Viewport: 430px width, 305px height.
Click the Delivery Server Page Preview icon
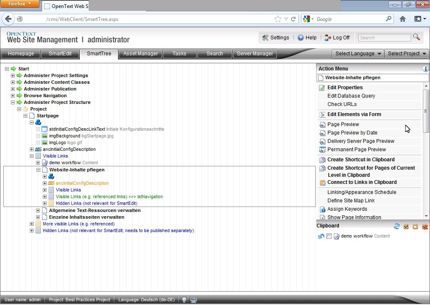322,142
